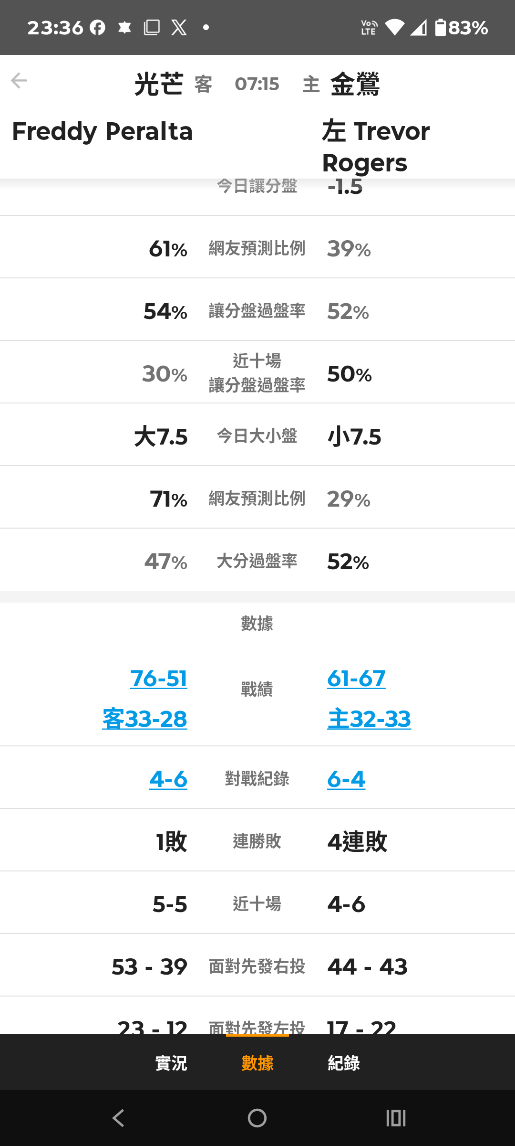
Task: Select the 數據 tab in bottom bar
Action: point(257,1063)
